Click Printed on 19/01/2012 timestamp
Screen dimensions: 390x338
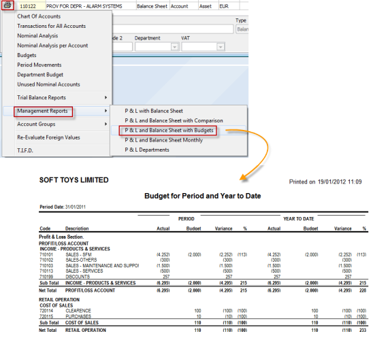[325, 182]
